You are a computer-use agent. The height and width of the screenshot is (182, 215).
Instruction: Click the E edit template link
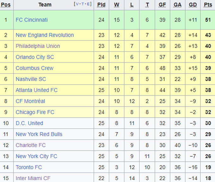click(x=88, y=4)
